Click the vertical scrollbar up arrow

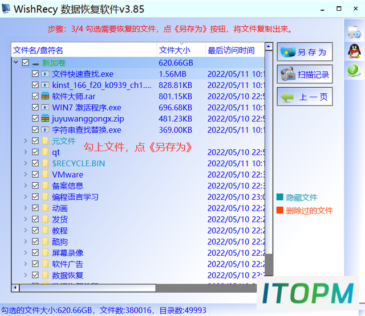click(269, 47)
